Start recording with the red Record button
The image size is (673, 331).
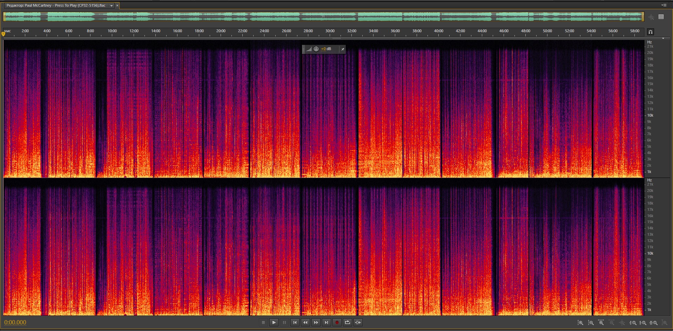click(x=337, y=323)
